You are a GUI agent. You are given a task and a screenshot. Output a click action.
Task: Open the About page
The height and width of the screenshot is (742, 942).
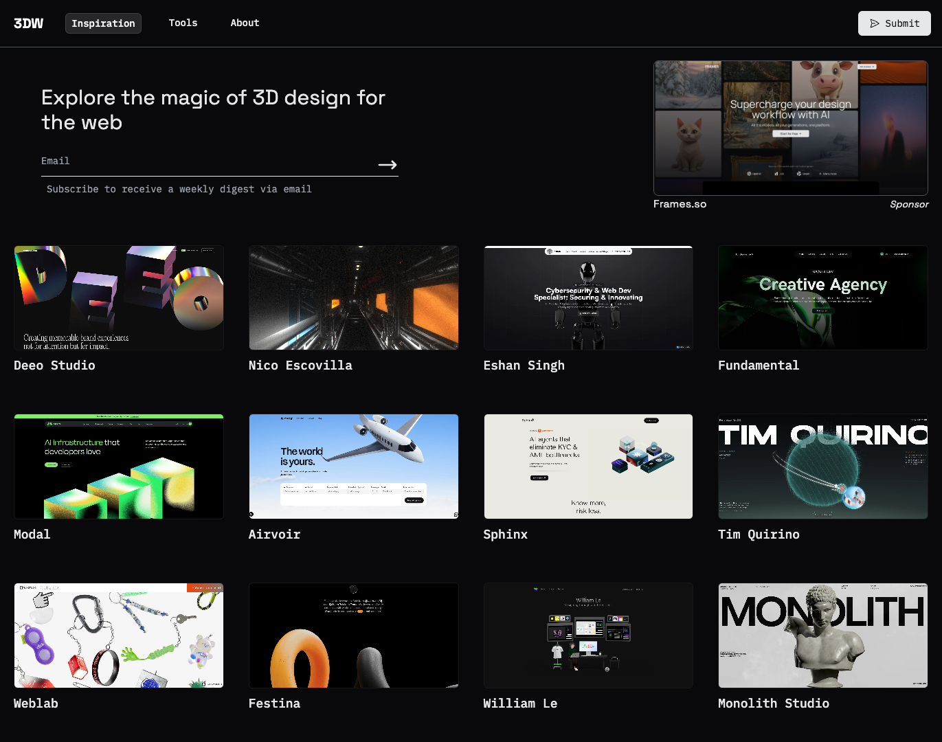[245, 23]
